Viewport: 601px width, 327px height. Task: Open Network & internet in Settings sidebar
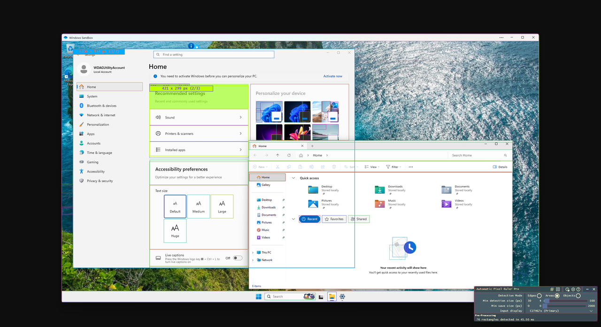(110, 115)
